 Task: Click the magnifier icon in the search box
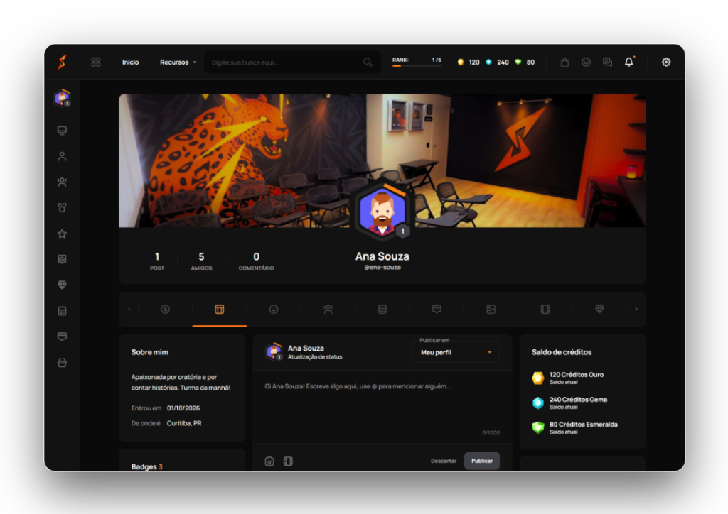368,62
